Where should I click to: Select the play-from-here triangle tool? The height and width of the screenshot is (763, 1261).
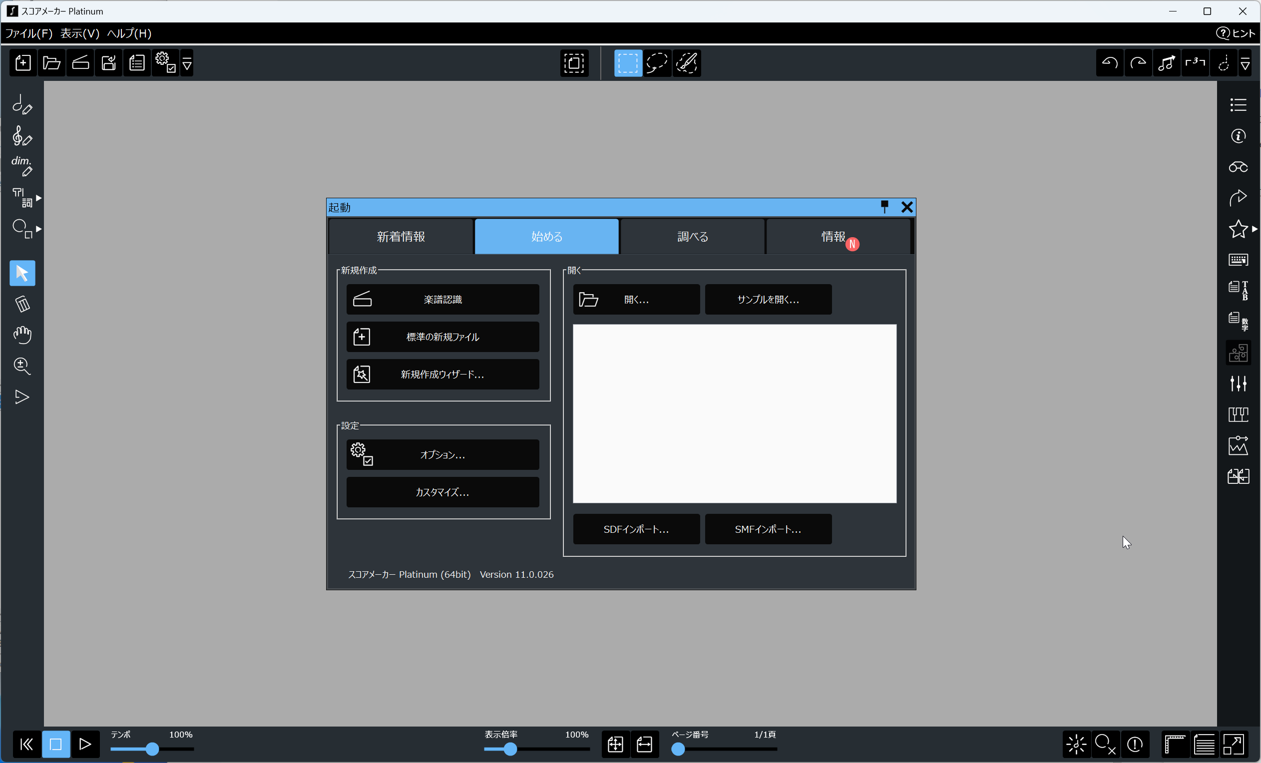point(22,397)
